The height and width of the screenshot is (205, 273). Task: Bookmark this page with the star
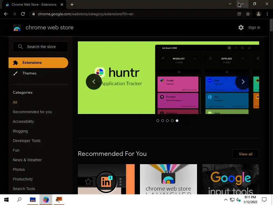point(248,14)
